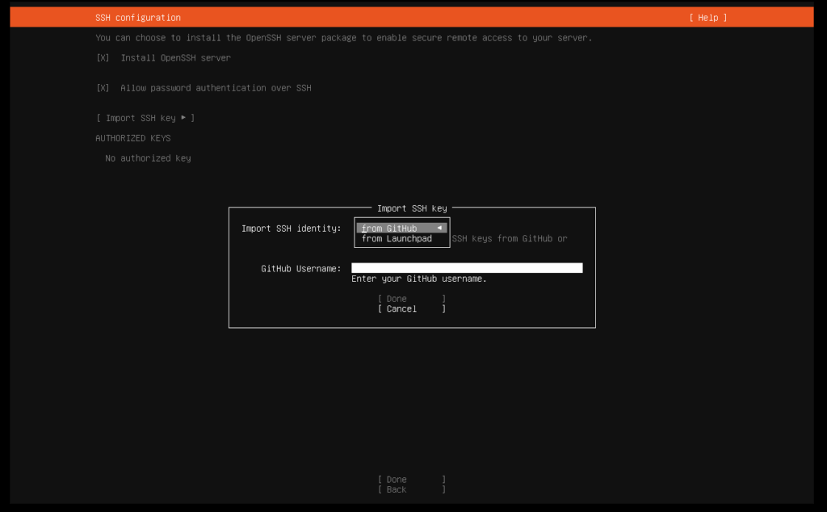
Task: Click the 'Import SSH identity:' label
Action: [x=292, y=229]
